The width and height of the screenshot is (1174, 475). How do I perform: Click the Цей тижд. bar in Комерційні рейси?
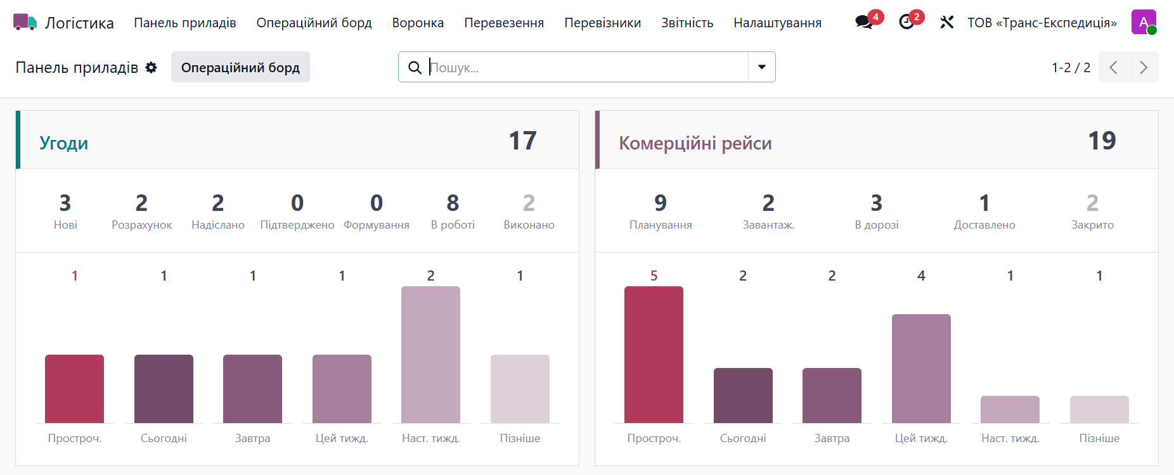tap(921, 369)
